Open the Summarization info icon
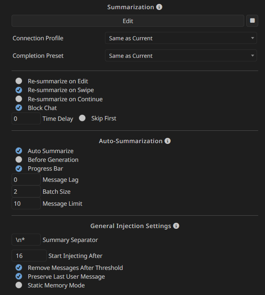 tap(159, 7)
